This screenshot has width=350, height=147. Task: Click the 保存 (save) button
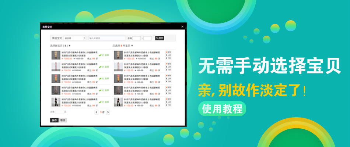[54, 120]
